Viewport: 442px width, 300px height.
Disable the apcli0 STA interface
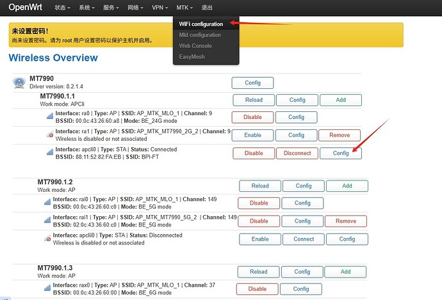point(254,153)
